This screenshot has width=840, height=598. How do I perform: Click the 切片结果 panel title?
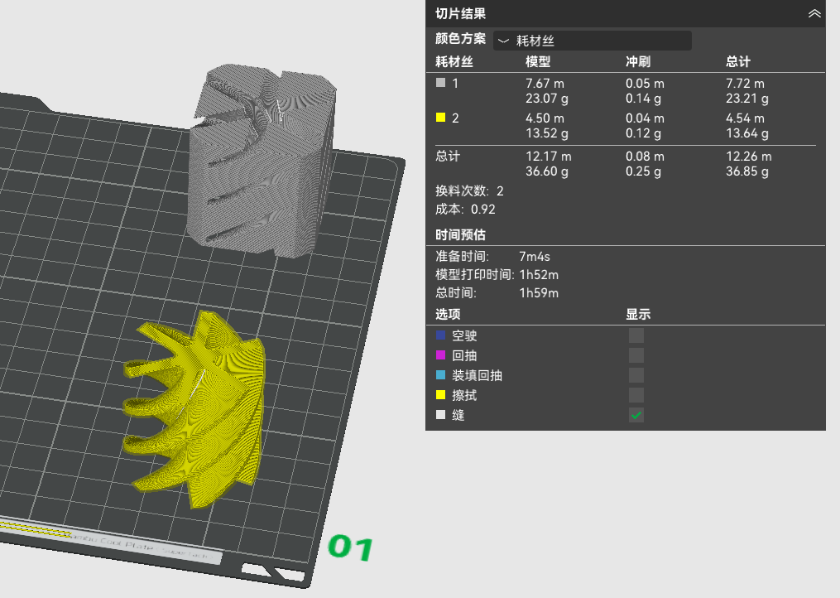click(x=461, y=14)
